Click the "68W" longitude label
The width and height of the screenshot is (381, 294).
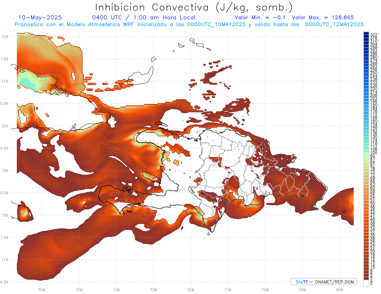[x=339, y=290]
